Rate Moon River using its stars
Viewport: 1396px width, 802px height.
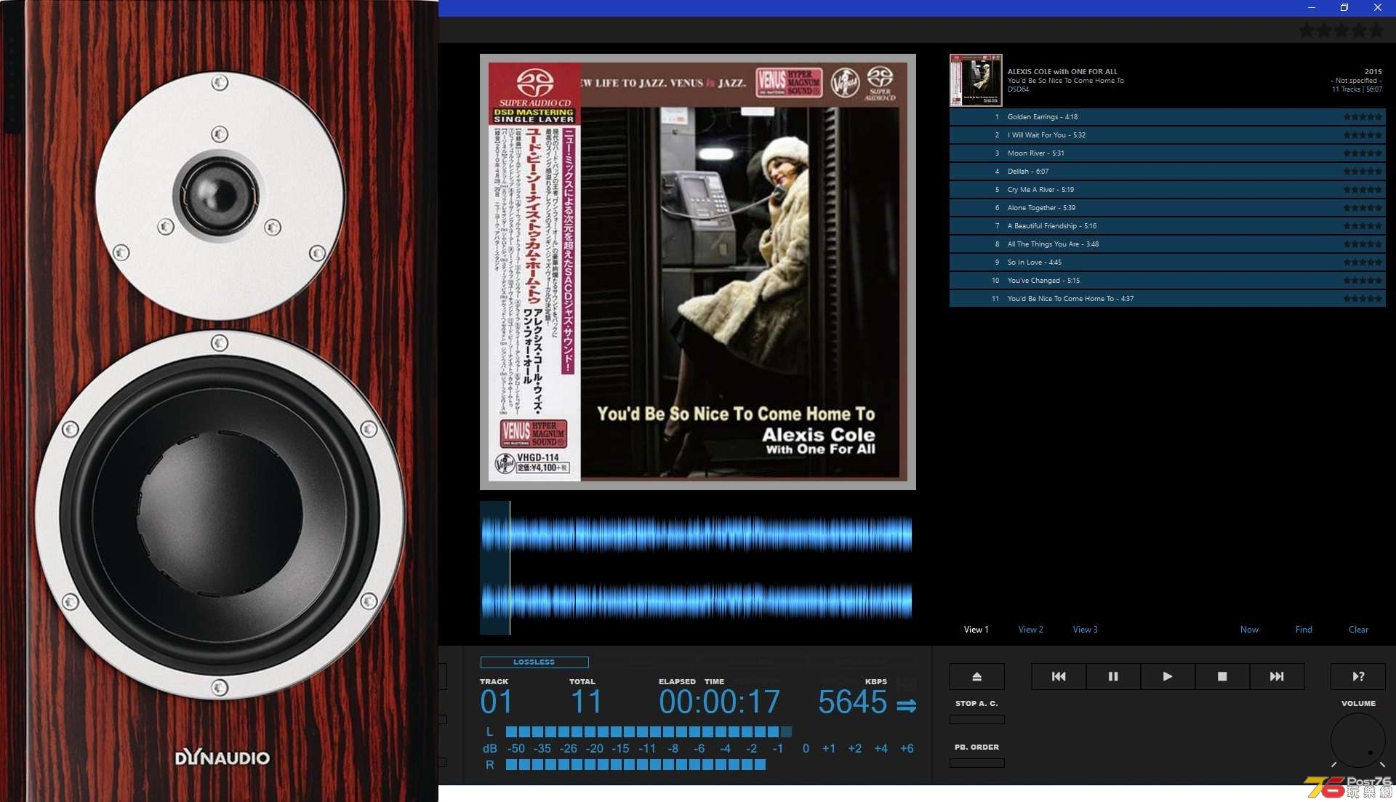1363,153
